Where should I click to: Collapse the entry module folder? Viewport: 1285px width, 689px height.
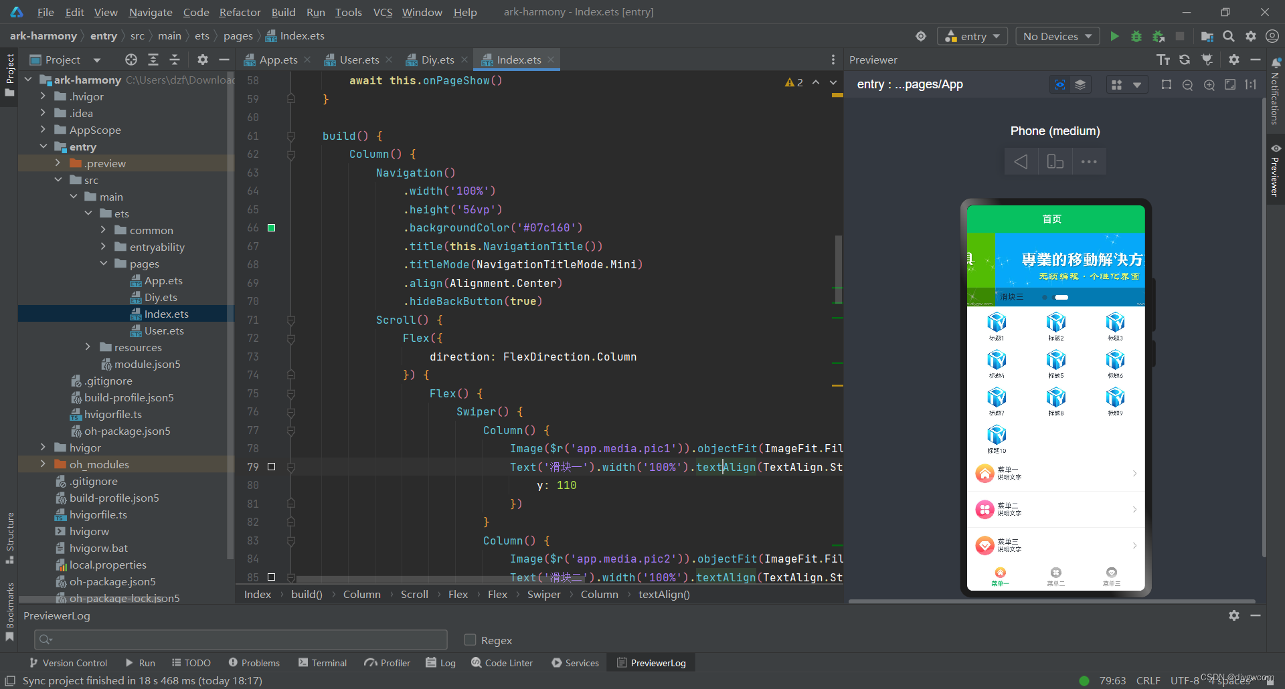tap(43, 146)
